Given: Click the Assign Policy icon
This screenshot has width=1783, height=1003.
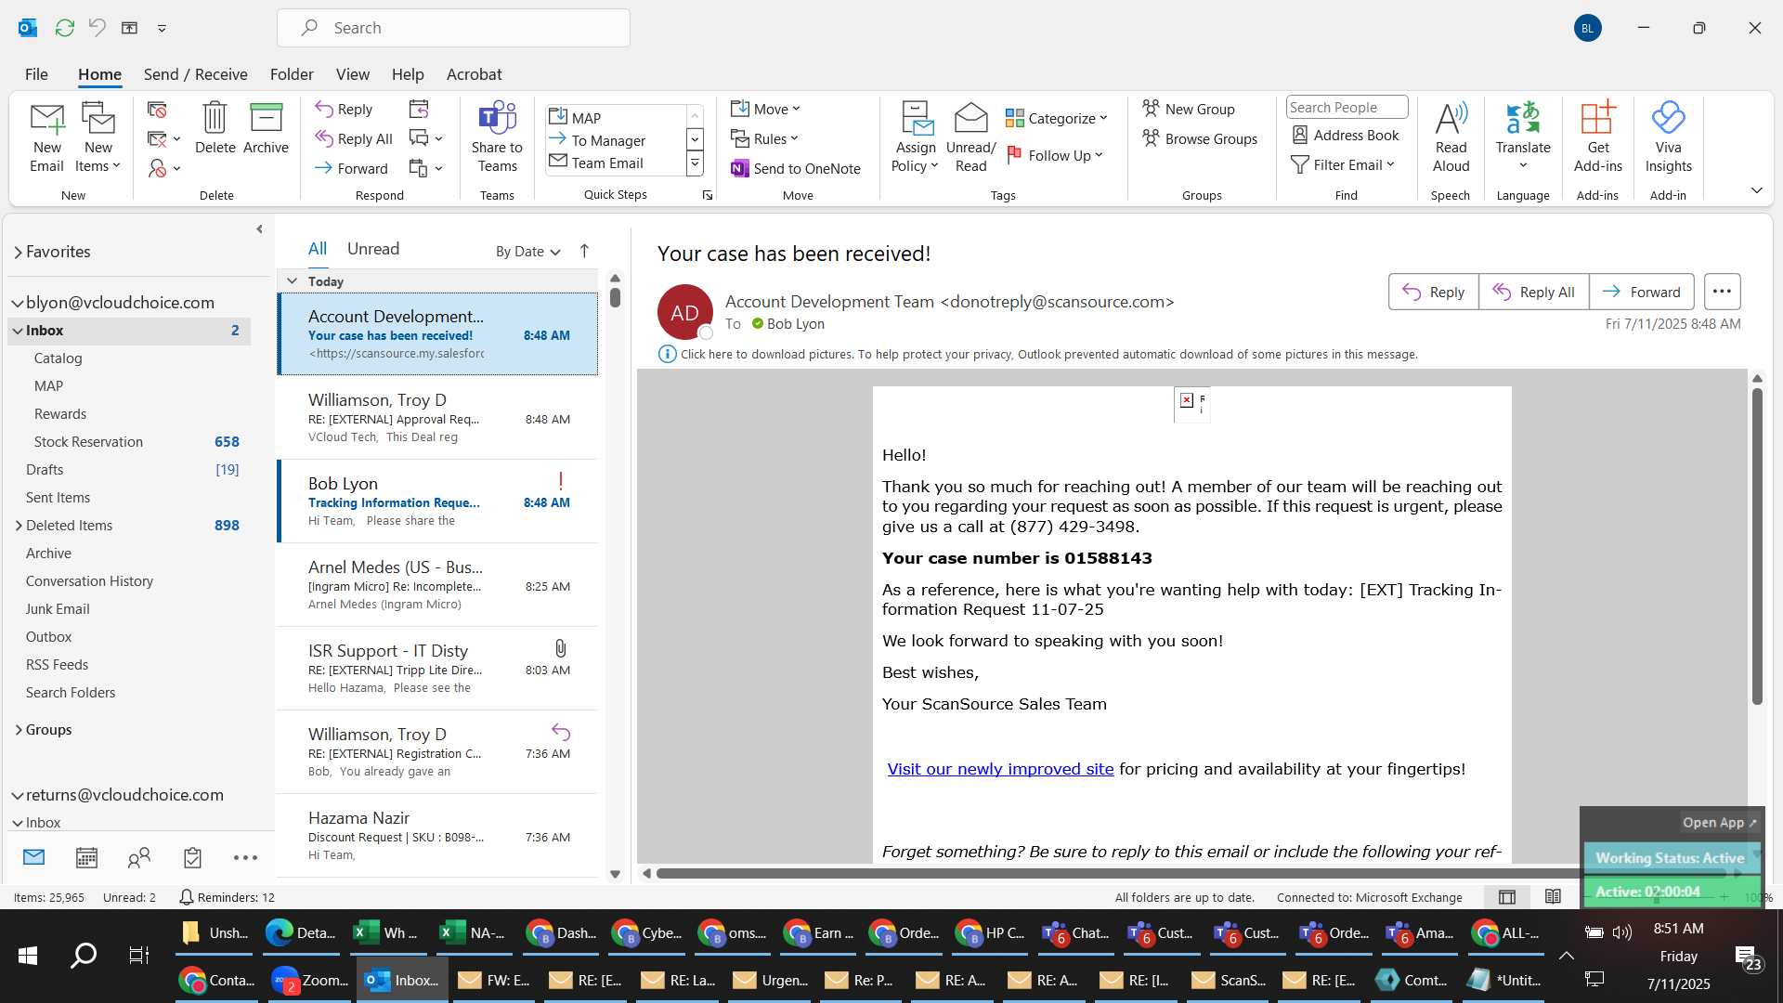Looking at the screenshot, I should tap(916, 137).
